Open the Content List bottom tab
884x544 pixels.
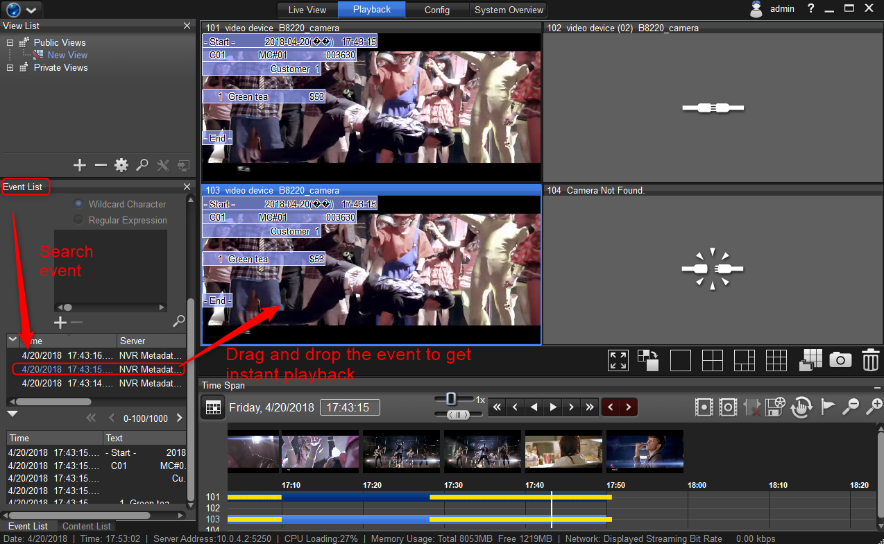[86, 526]
